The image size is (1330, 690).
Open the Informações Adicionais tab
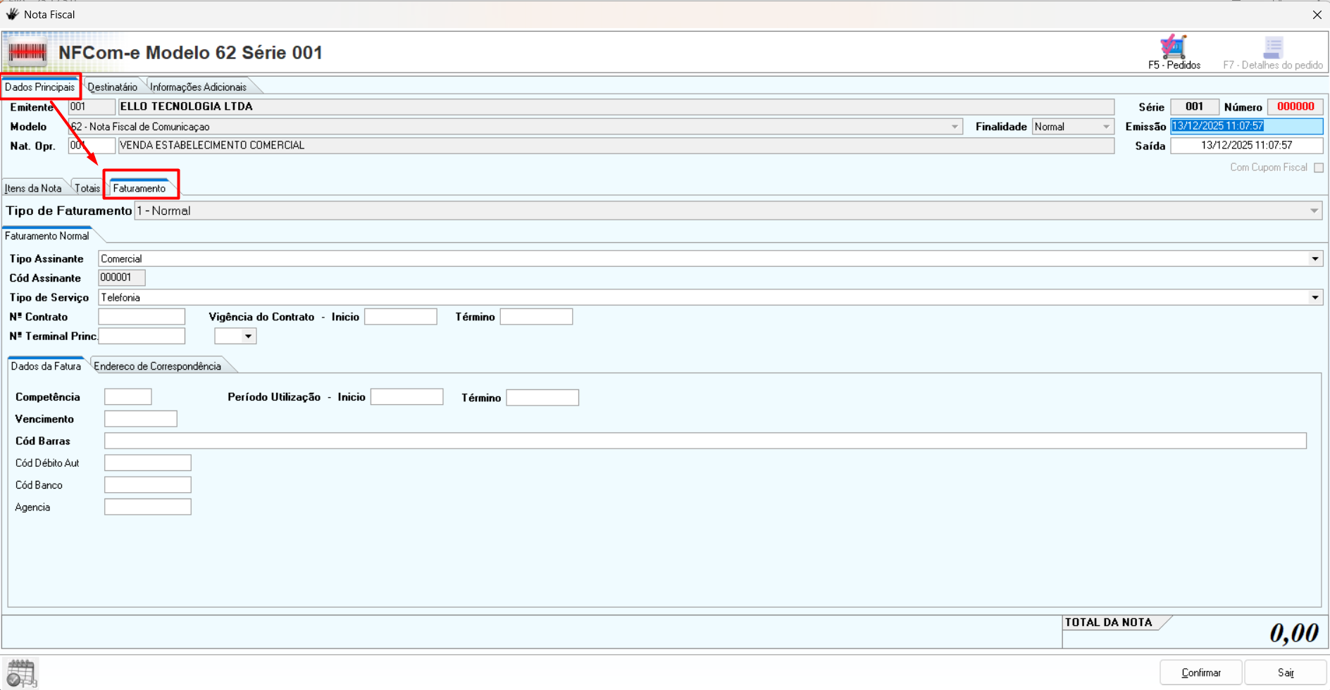tap(198, 87)
